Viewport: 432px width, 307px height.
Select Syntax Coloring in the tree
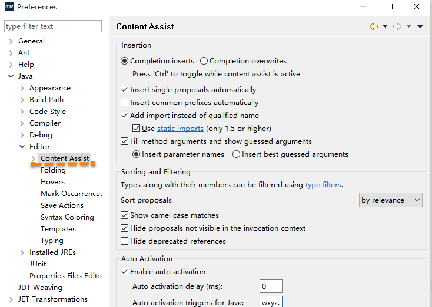[67, 217]
